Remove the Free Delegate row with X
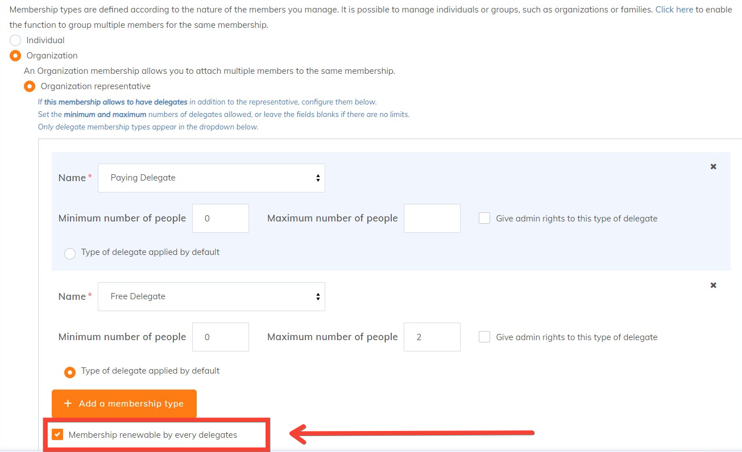 713,286
